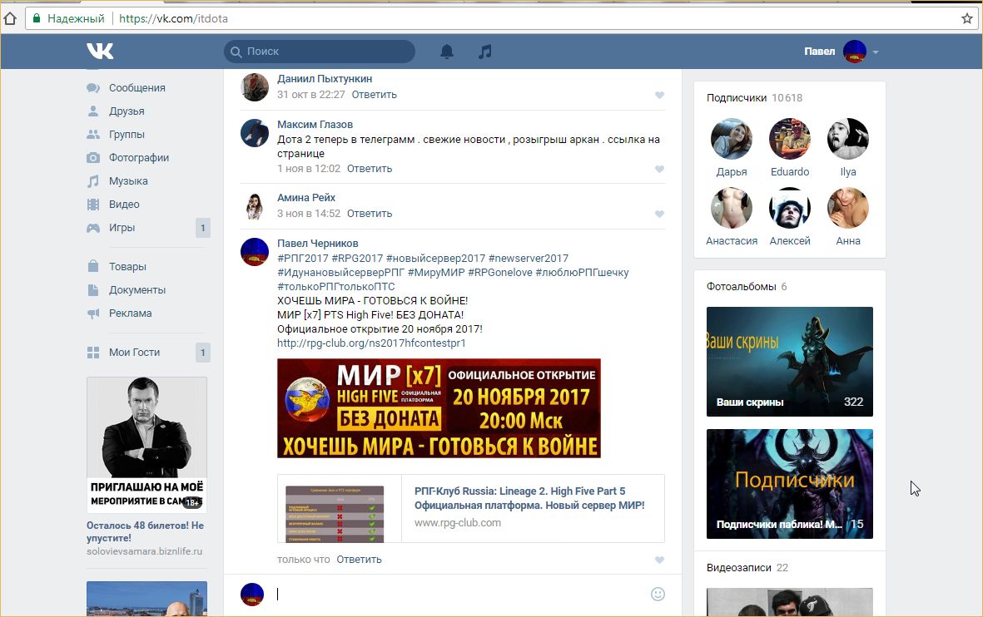Viewport: 983px width, 617px height.
Task: Click the Мои Гости grid icon
Action: click(93, 353)
